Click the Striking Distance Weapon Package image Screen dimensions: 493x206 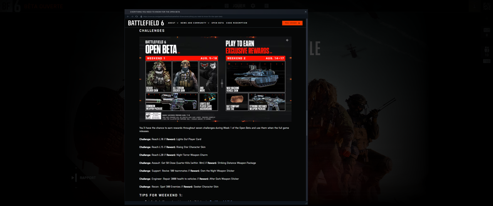tap(267, 102)
